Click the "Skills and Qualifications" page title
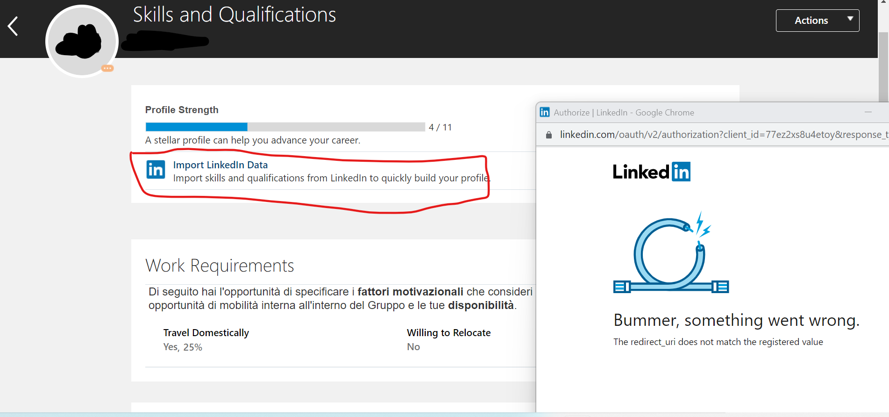The height and width of the screenshot is (417, 889). 235,14
